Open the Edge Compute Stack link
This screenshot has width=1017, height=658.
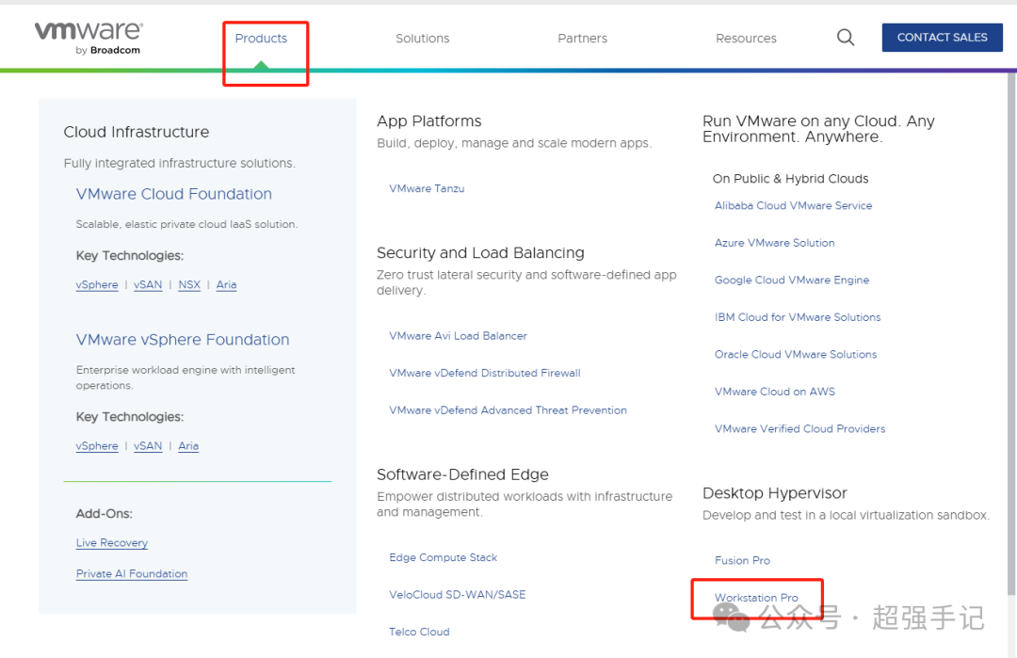(x=443, y=557)
